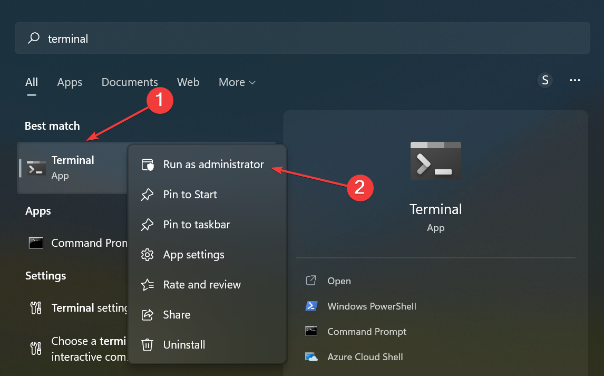Click the Command Prompt icon under Apps

(36, 243)
